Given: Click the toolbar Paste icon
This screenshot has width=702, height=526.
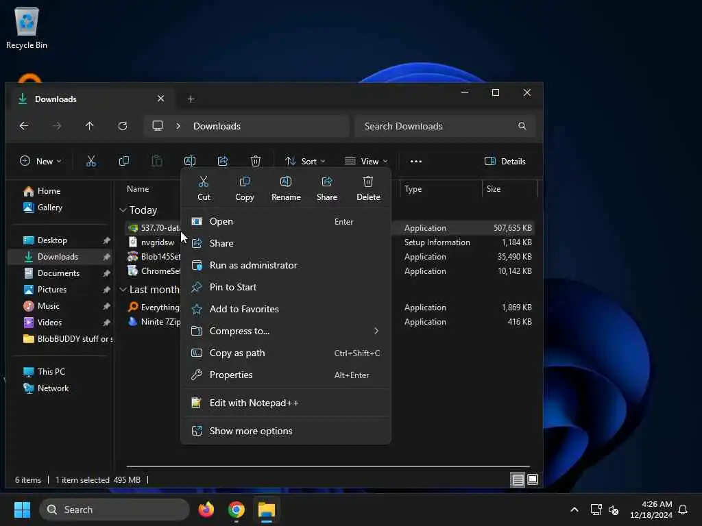Looking at the screenshot, I should click(157, 161).
